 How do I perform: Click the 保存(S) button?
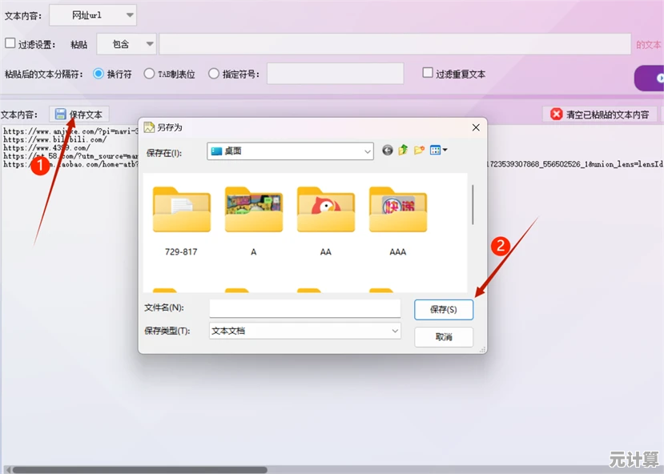[x=444, y=309]
